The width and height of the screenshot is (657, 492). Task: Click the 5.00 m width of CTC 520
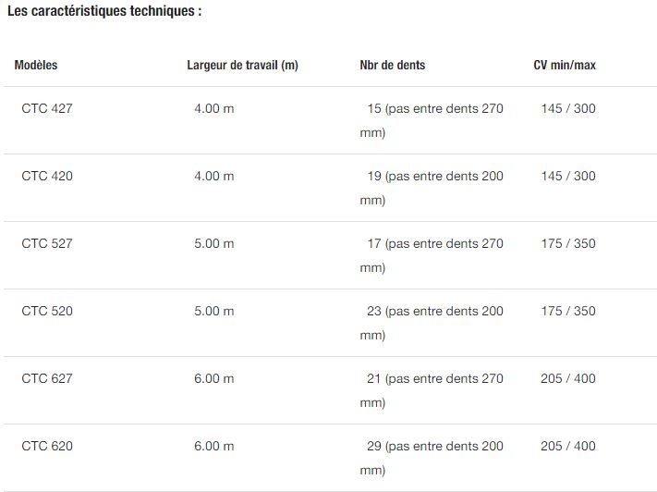tap(214, 312)
